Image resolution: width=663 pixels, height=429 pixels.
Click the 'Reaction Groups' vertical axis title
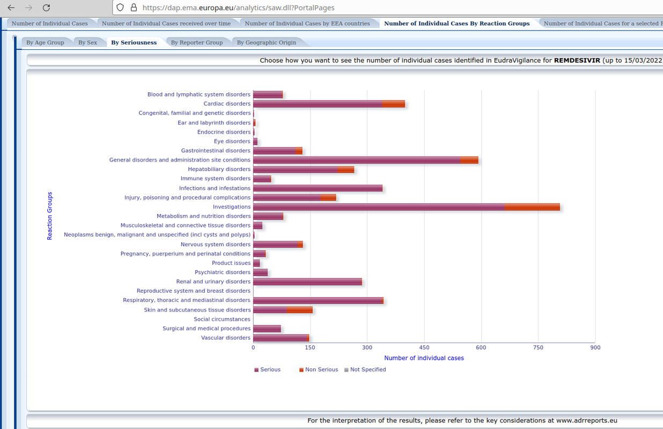50,216
